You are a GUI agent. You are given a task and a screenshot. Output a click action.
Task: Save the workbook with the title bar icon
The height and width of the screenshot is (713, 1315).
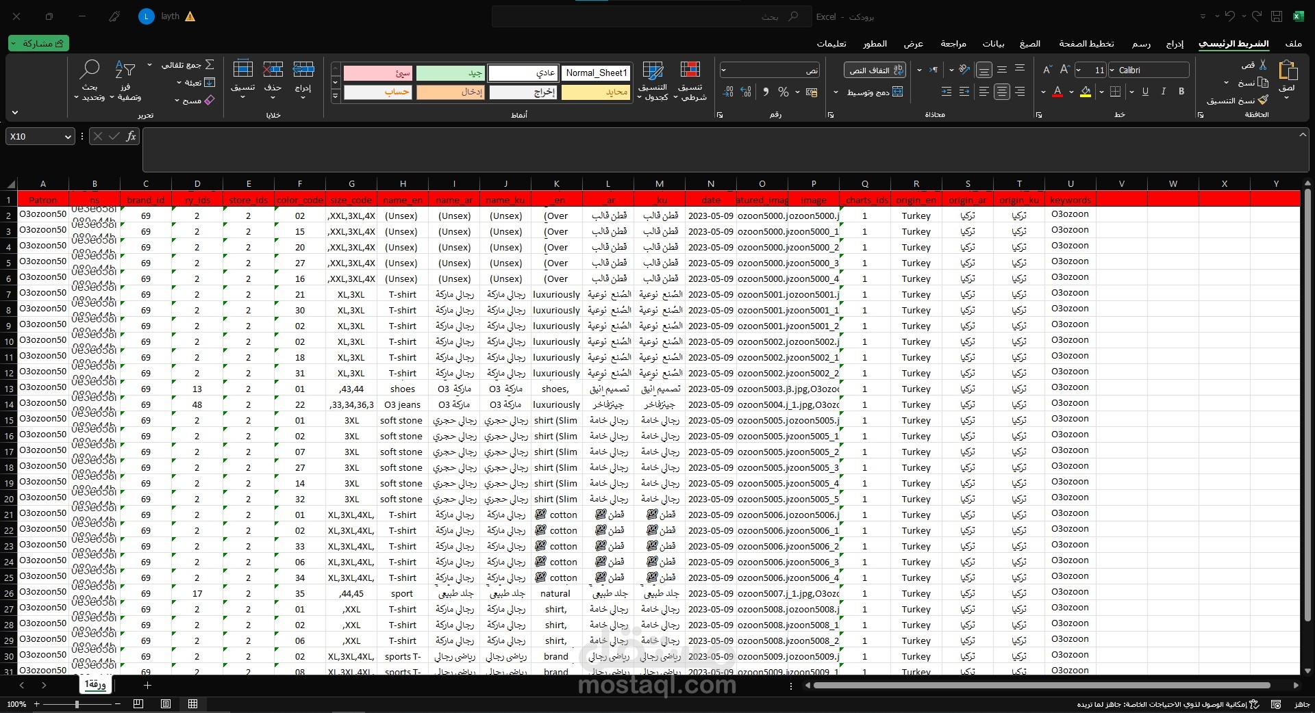pyautogui.click(x=1277, y=16)
